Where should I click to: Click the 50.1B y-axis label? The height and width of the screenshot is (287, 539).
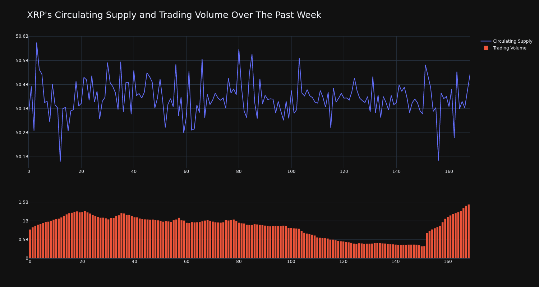click(x=22, y=157)
